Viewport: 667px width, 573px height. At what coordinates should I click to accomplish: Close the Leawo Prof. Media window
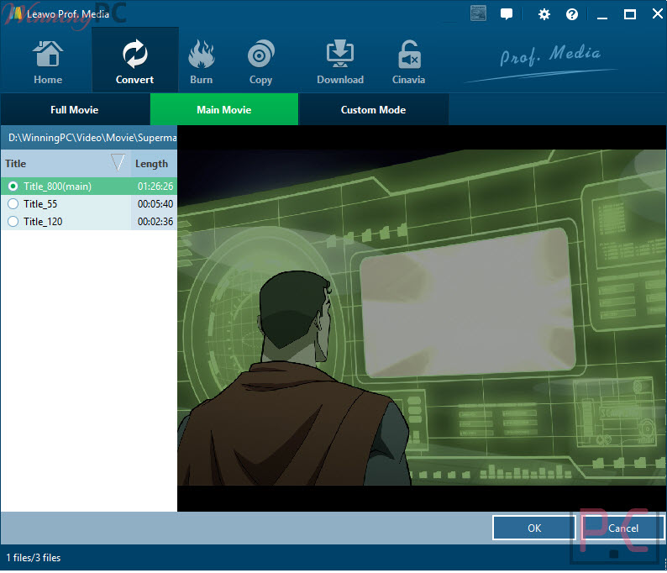(x=657, y=13)
